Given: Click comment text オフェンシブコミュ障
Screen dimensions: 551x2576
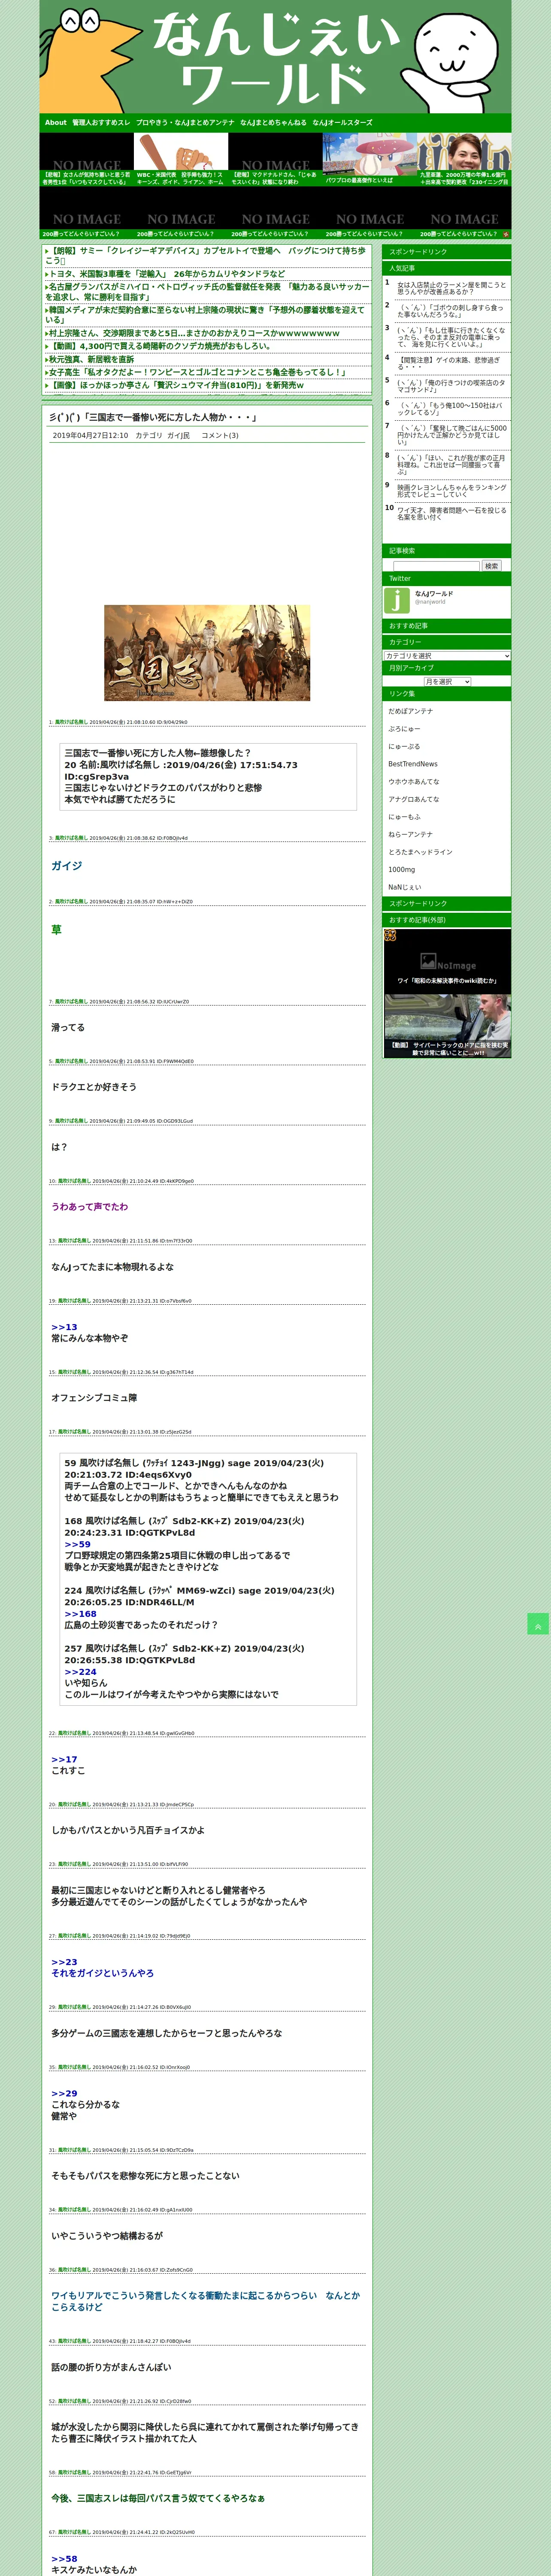Looking at the screenshot, I should coord(94,1397).
